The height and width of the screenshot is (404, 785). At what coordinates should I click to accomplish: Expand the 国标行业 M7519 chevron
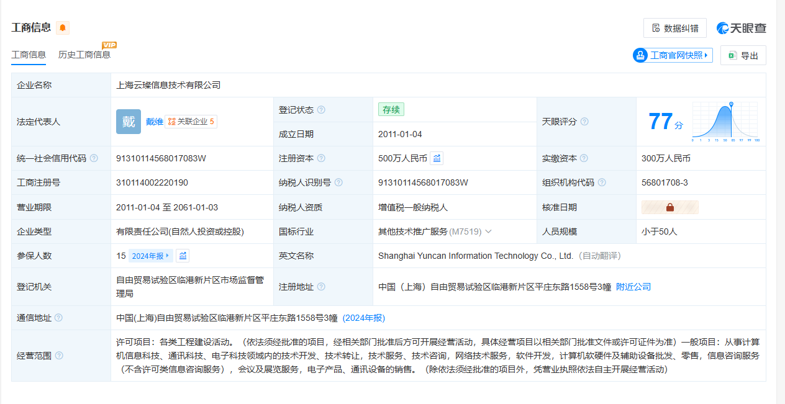click(x=488, y=231)
